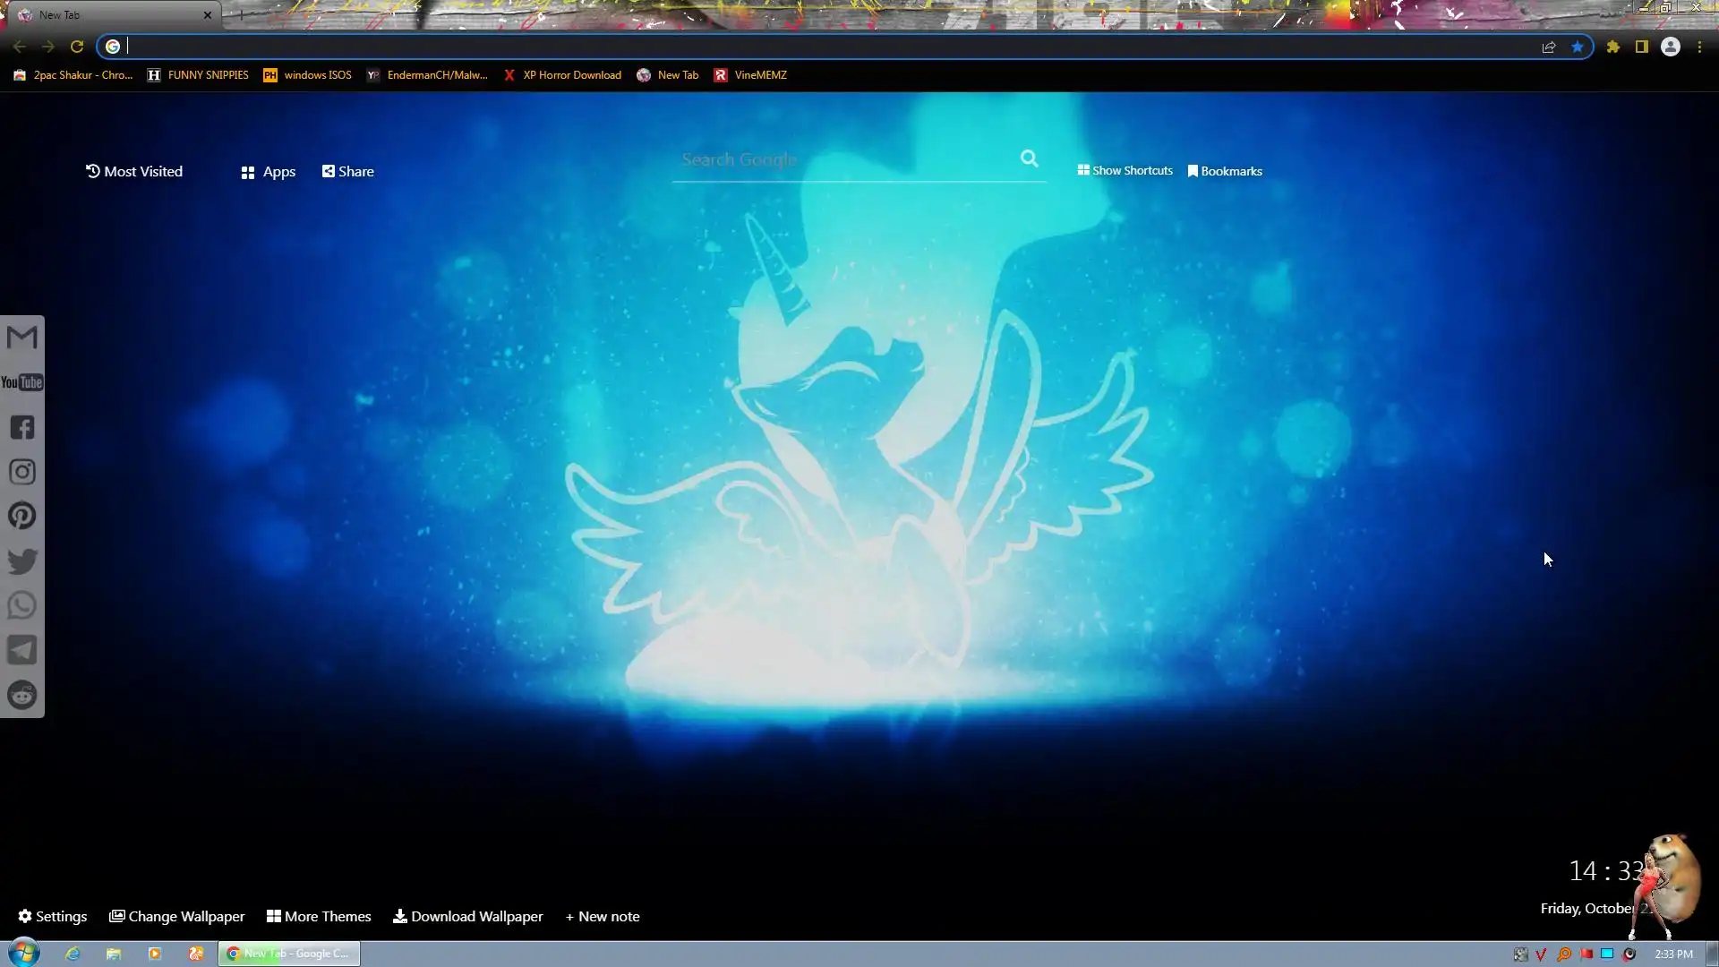Open Instagram from the sidebar
This screenshot has width=1719, height=967.
tap(21, 472)
